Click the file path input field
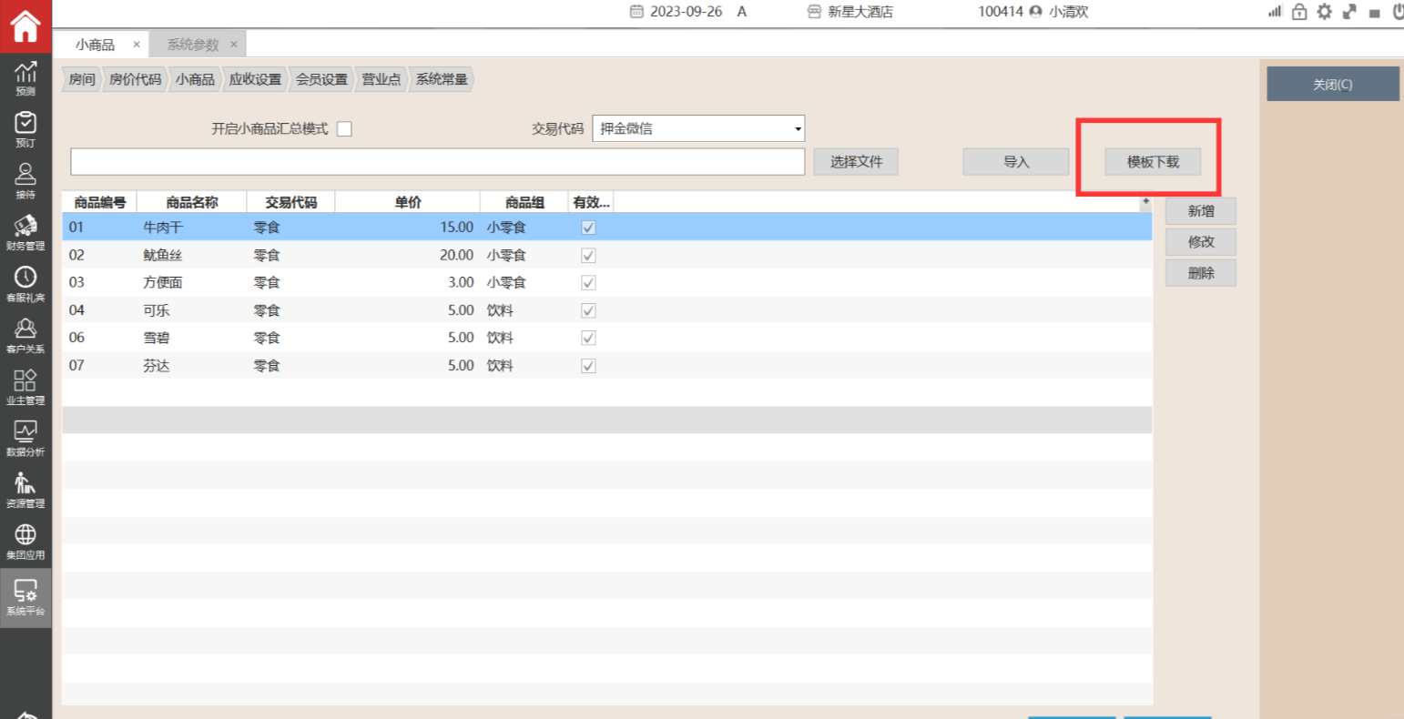This screenshot has height=719, width=1404. click(437, 162)
